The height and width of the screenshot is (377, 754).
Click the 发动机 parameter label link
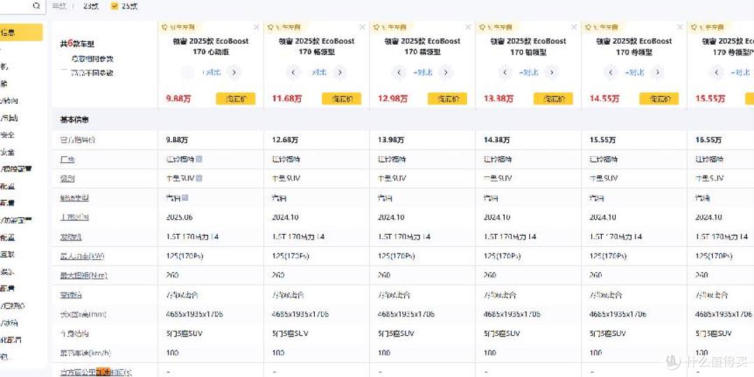click(x=67, y=237)
